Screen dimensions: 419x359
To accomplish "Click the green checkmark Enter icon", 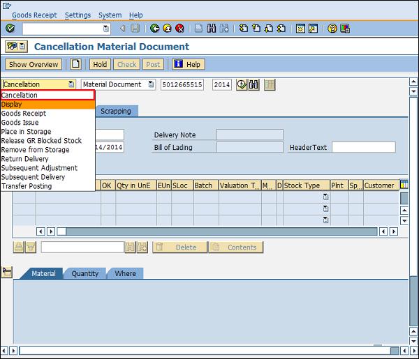I will (x=10, y=29).
